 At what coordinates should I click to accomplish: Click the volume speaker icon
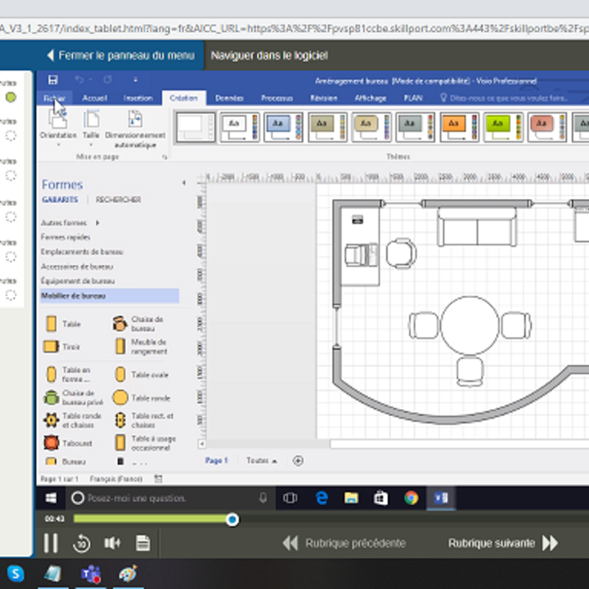[x=112, y=543]
